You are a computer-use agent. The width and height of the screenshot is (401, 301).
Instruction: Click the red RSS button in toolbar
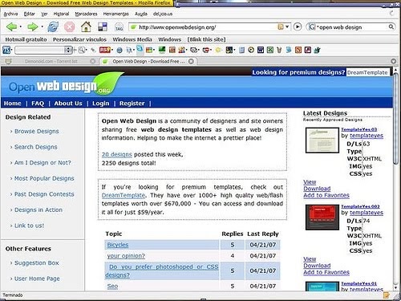click(x=104, y=50)
